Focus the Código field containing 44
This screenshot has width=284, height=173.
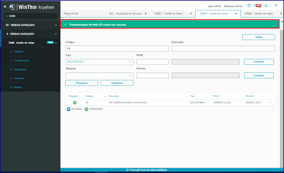point(117,49)
